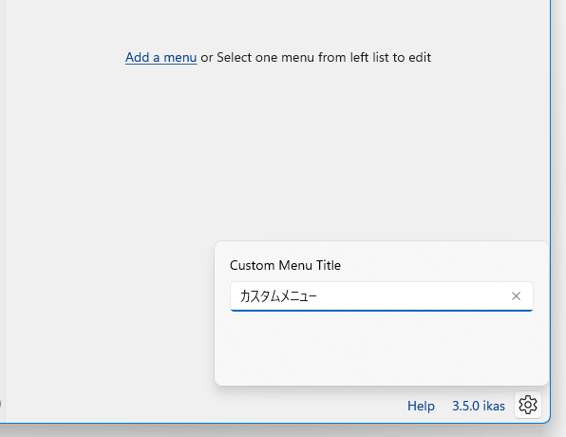This screenshot has width=566, height=437.
Task: Click the "Custom Menu Title" label
Action: tap(285, 265)
